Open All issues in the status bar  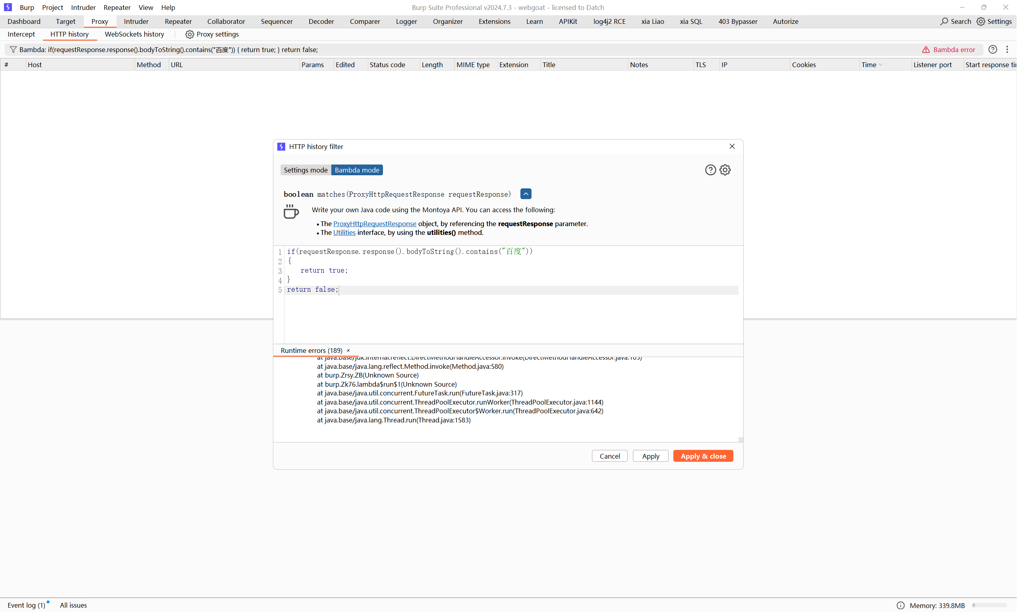(73, 605)
